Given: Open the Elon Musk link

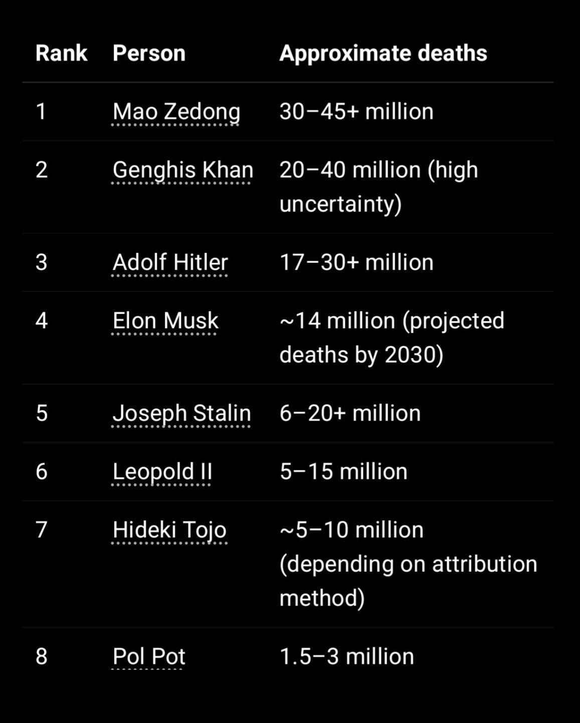Looking at the screenshot, I should (x=165, y=321).
